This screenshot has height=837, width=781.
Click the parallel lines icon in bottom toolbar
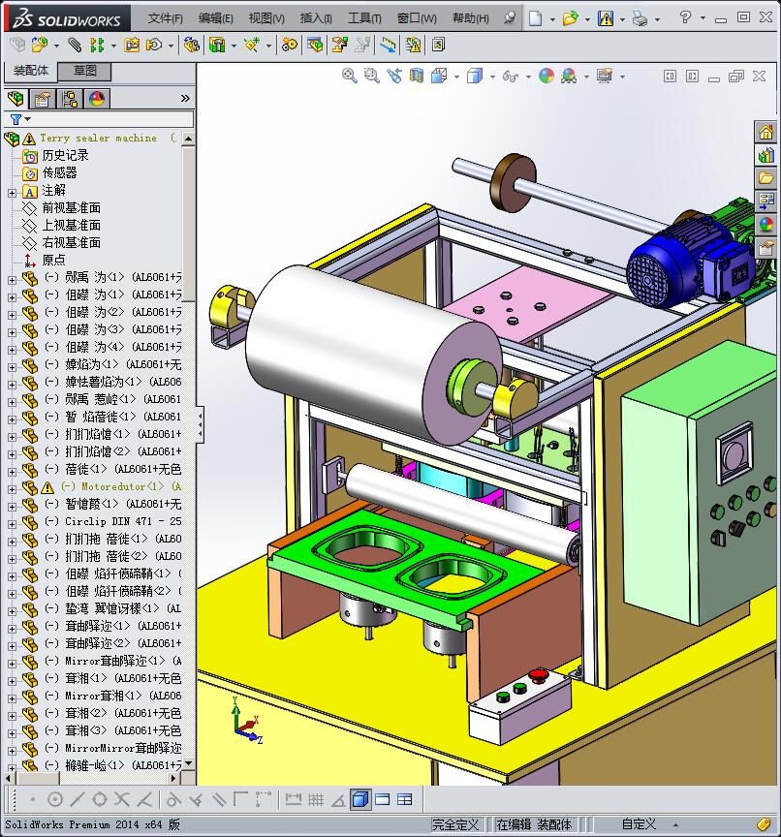[x=219, y=799]
